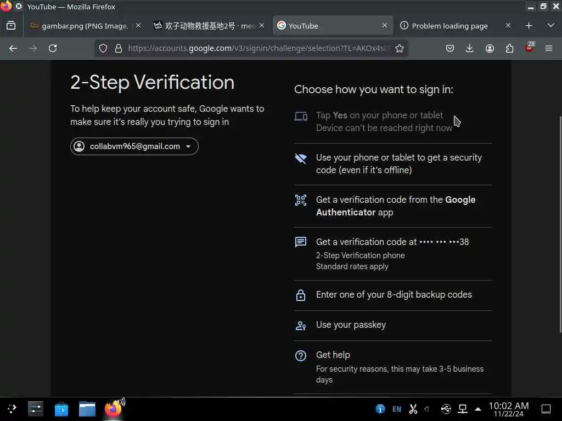Viewport: 562px width, 421px height.
Task: Close the Problem loading page tab
Action: tap(508, 25)
